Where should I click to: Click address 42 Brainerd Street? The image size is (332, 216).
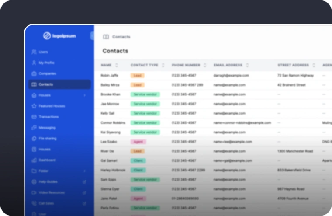(x=291, y=85)
